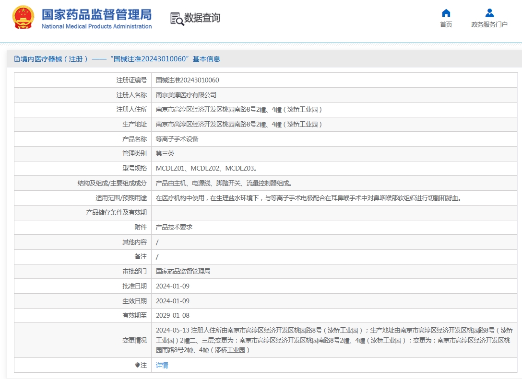522x379 pixels.
Task: Open the 详情 details link
Action: tap(162, 365)
